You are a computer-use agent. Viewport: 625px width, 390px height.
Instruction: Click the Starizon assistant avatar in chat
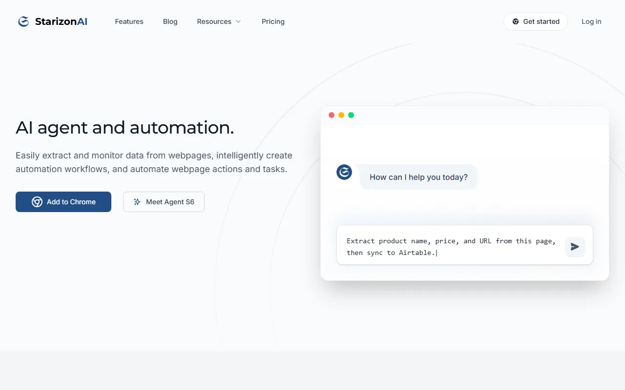[x=344, y=172]
